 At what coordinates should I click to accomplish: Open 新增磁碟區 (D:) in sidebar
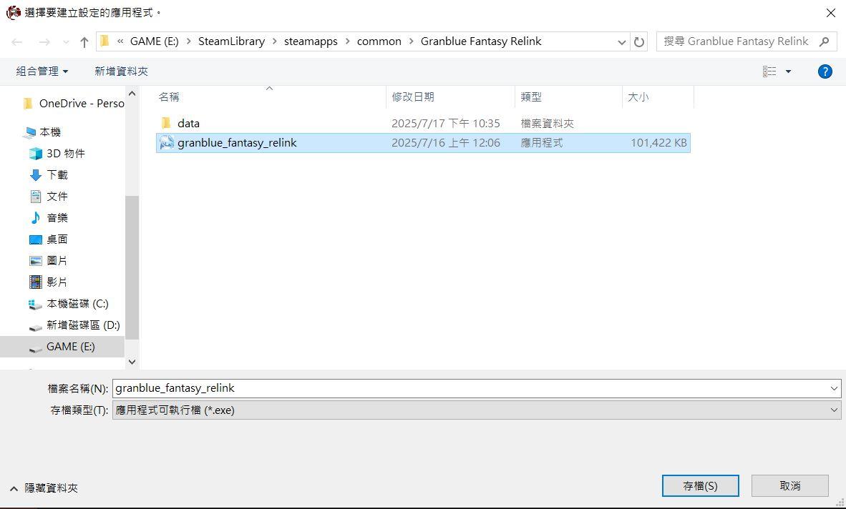click(x=74, y=325)
